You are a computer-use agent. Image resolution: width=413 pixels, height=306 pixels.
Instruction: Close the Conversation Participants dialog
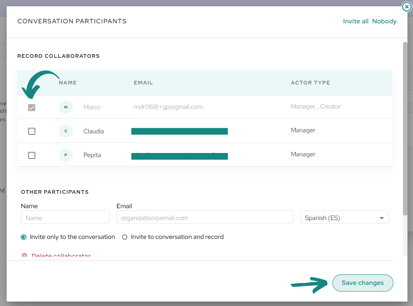coord(407,7)
